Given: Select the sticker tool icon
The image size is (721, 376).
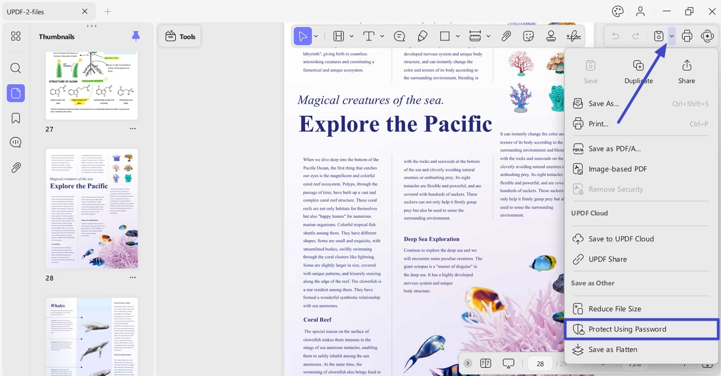Looking at the screenshot, I should tap(528, 36).
